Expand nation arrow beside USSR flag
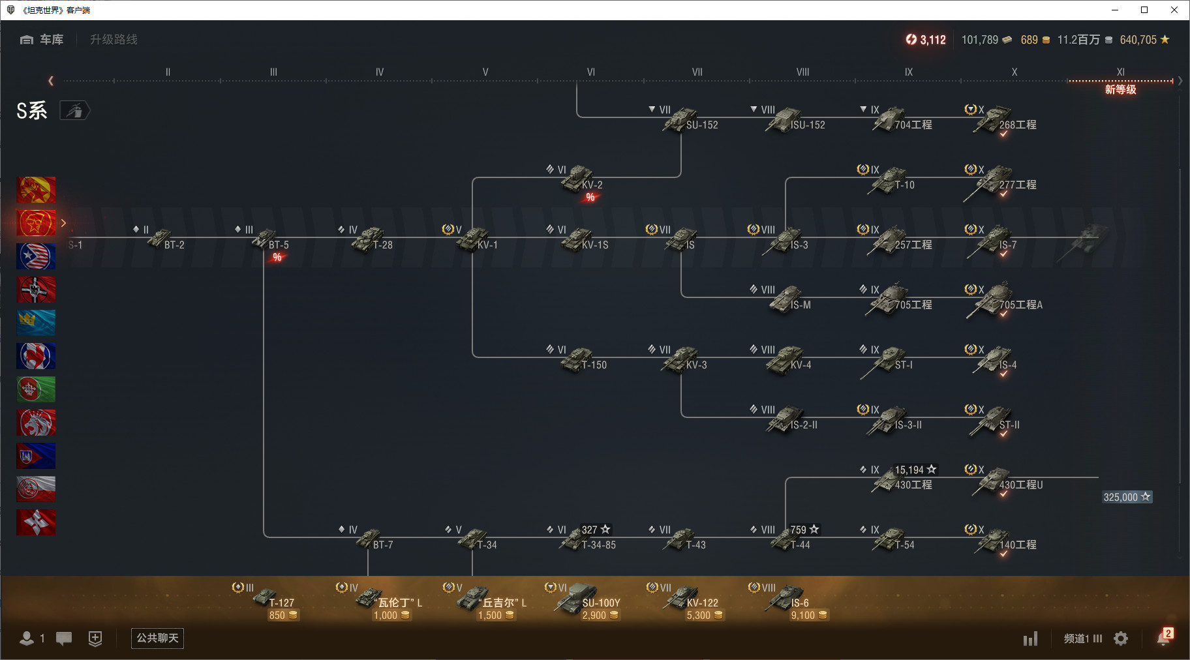 tap(63, 223)
